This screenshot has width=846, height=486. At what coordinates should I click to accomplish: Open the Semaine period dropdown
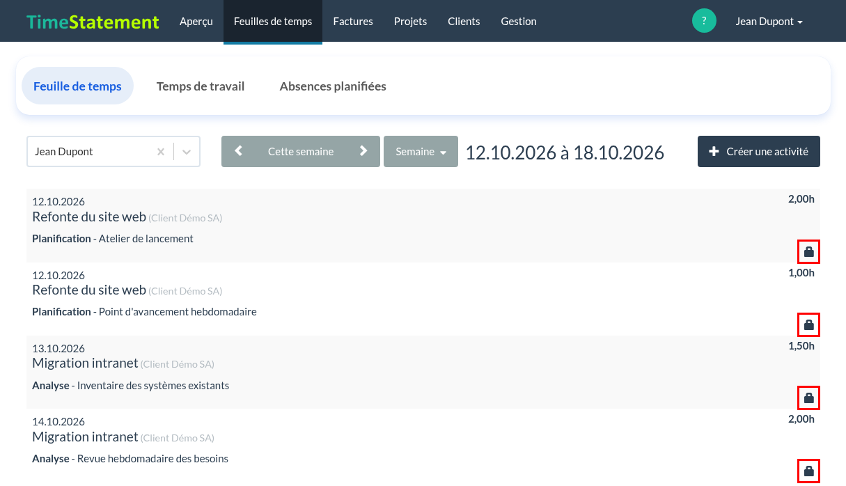(x=421, y=151)
